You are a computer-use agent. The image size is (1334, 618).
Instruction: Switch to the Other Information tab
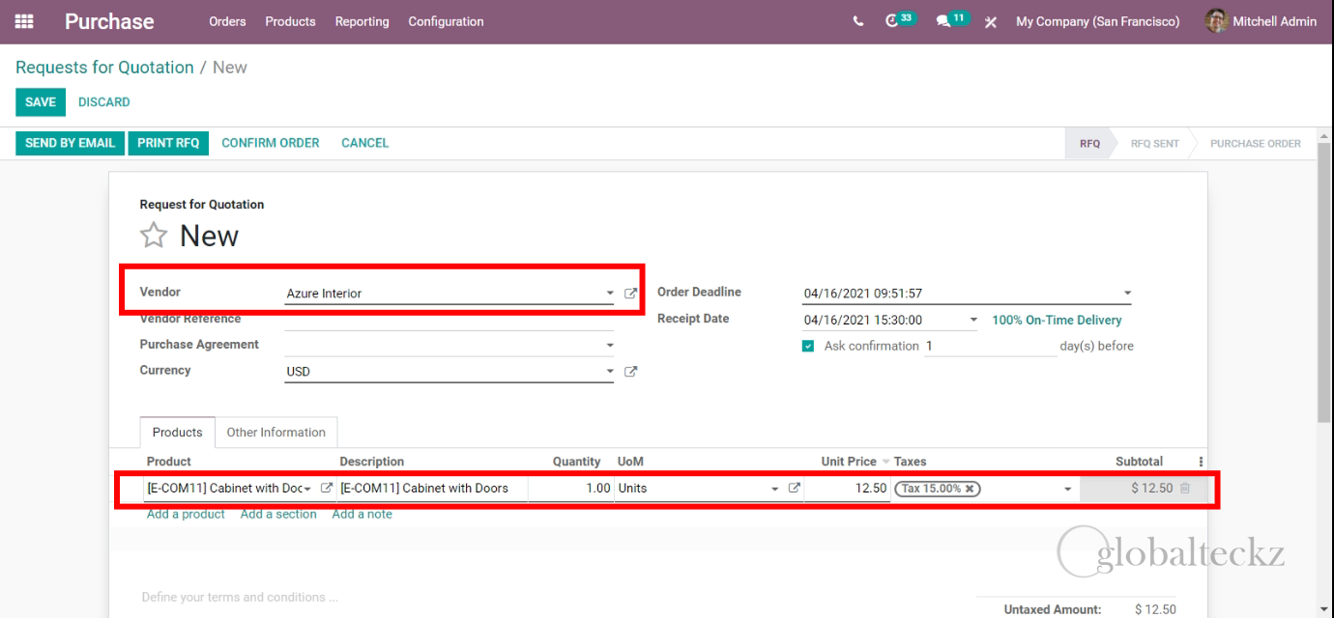[275, 433]
